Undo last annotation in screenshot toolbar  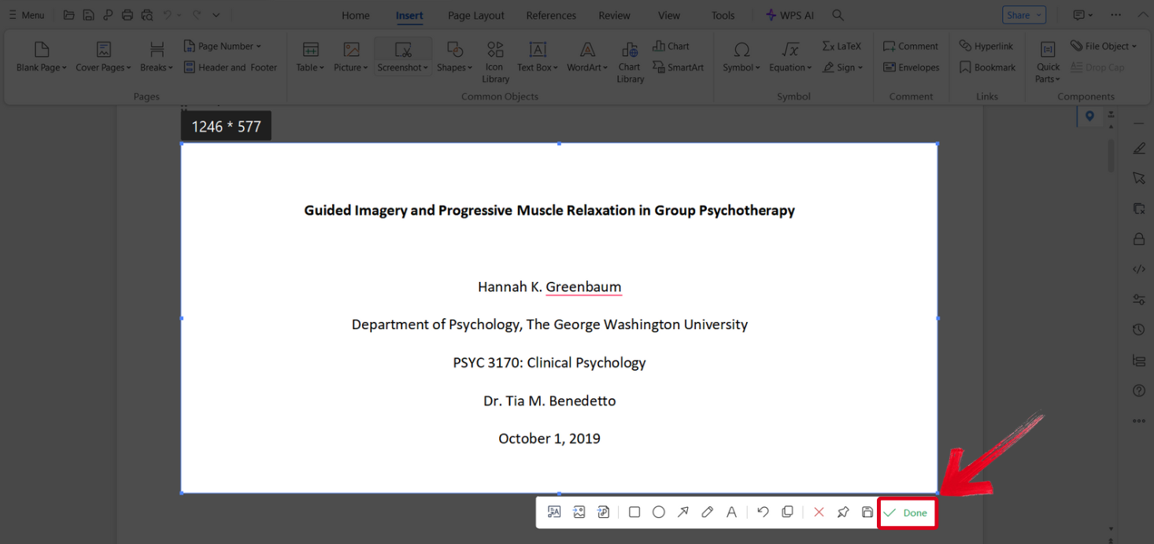pos(763,513)
